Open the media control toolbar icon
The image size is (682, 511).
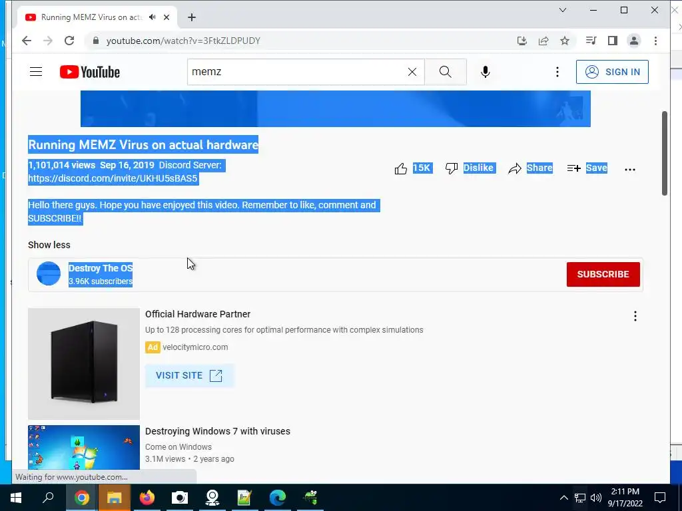(x=591, y=41)
